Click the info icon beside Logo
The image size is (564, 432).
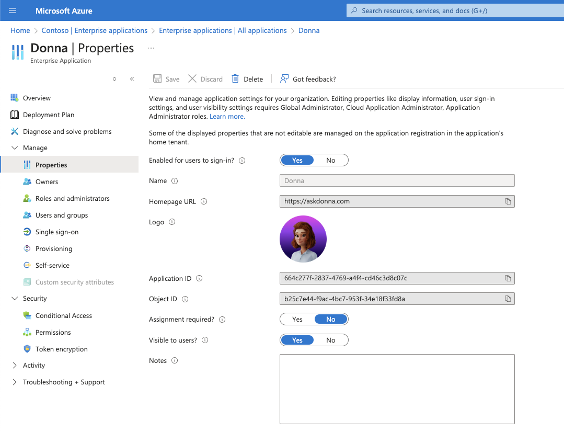(x=172, y=222)
